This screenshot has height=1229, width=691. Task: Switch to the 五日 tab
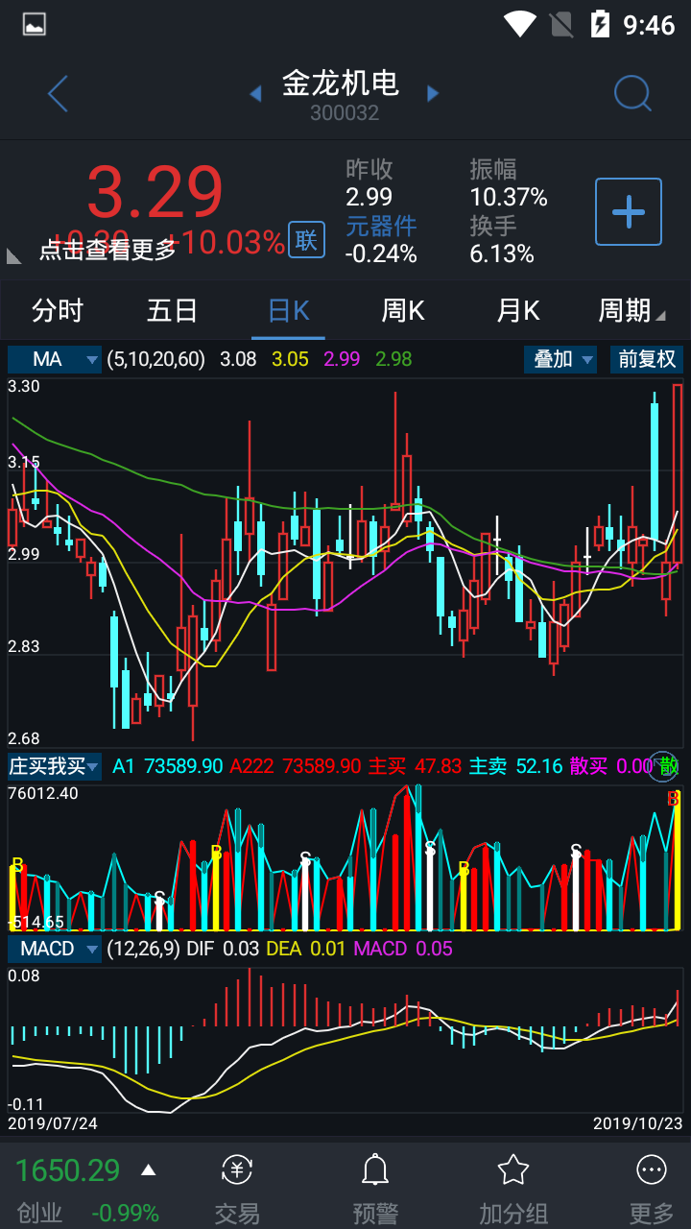[x=173, y=311]
